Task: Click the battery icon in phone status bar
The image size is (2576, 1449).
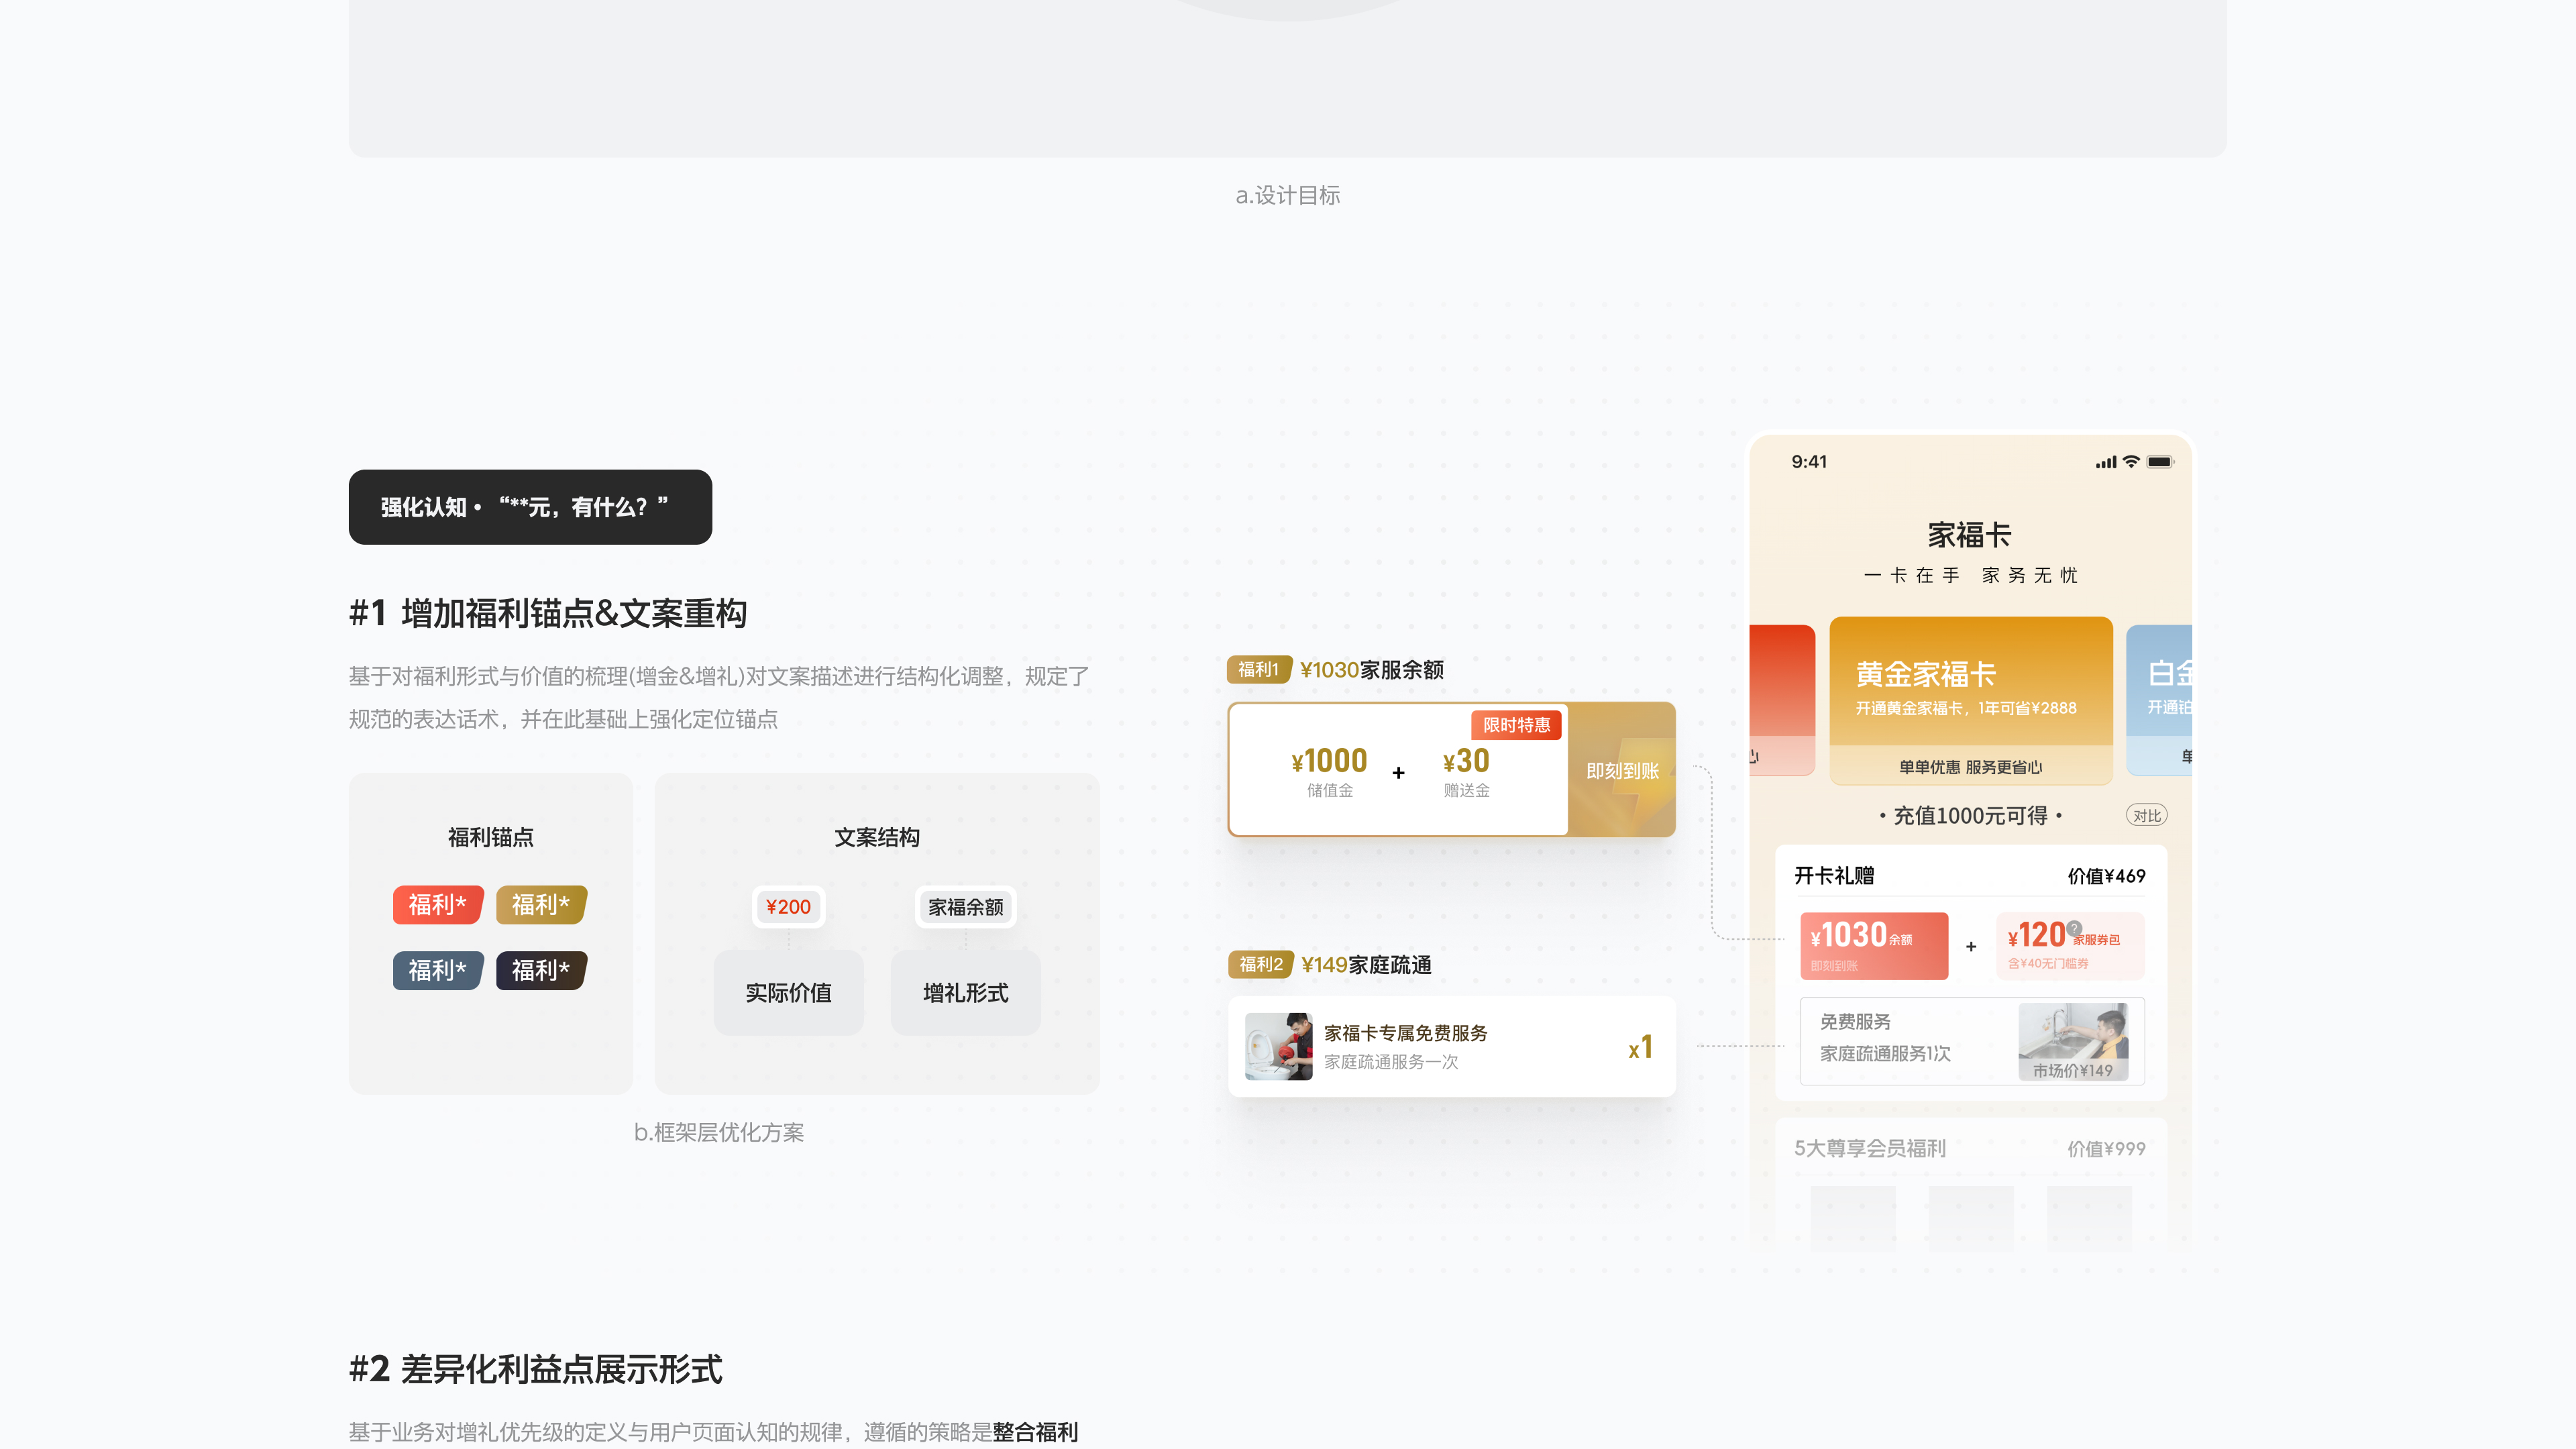Action: (x=2159, y=461)
